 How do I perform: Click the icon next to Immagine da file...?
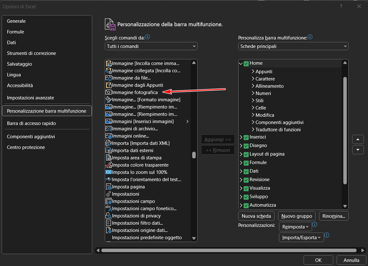(108, 78)
